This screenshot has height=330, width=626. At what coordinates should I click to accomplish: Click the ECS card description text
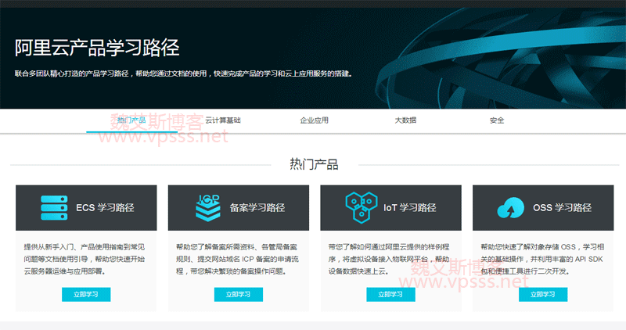[x=86, y=259]
